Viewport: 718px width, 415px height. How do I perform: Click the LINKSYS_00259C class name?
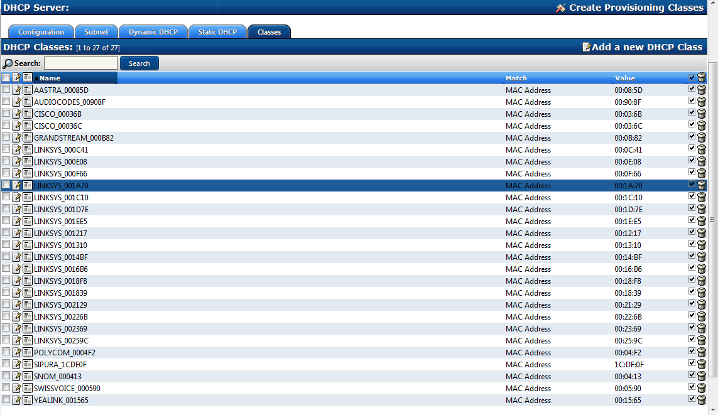point(61,340)
